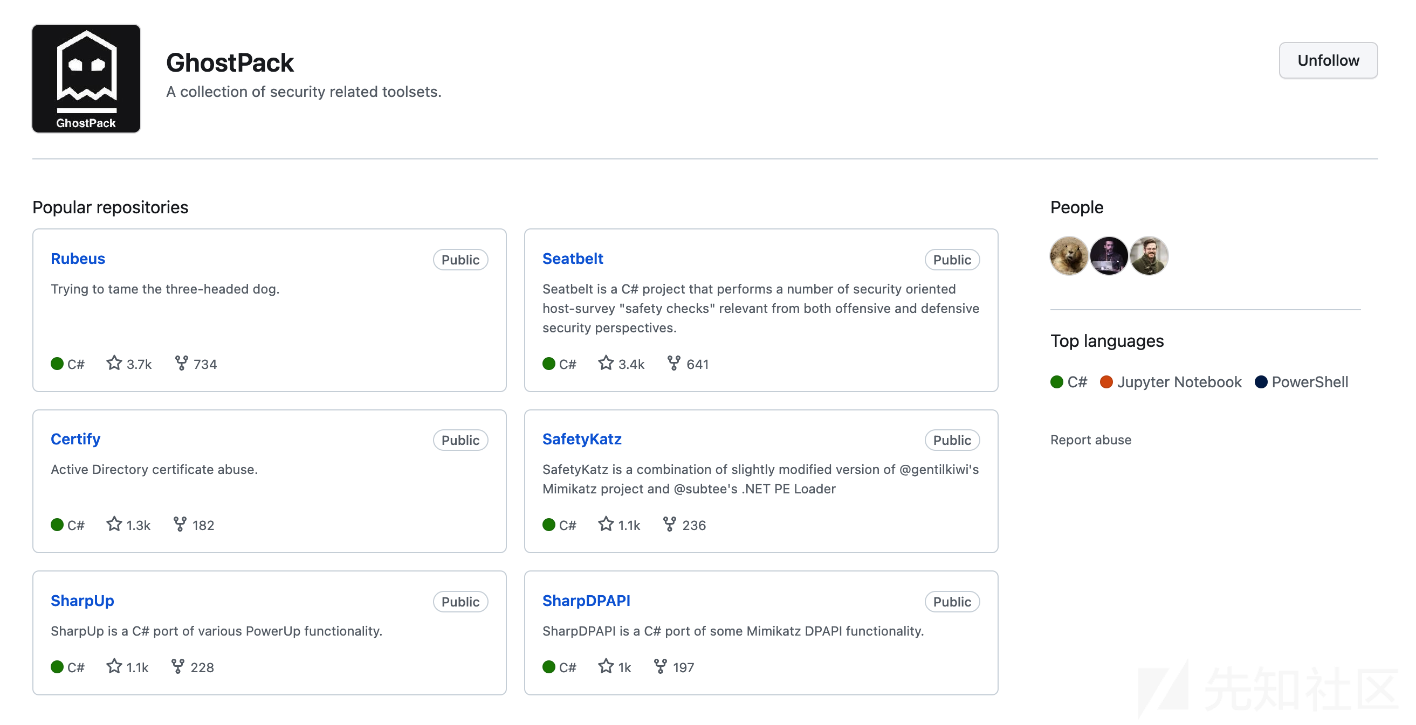Open the SafetyKatz repository link
The image size is (1416, 725).
point(582,439)
